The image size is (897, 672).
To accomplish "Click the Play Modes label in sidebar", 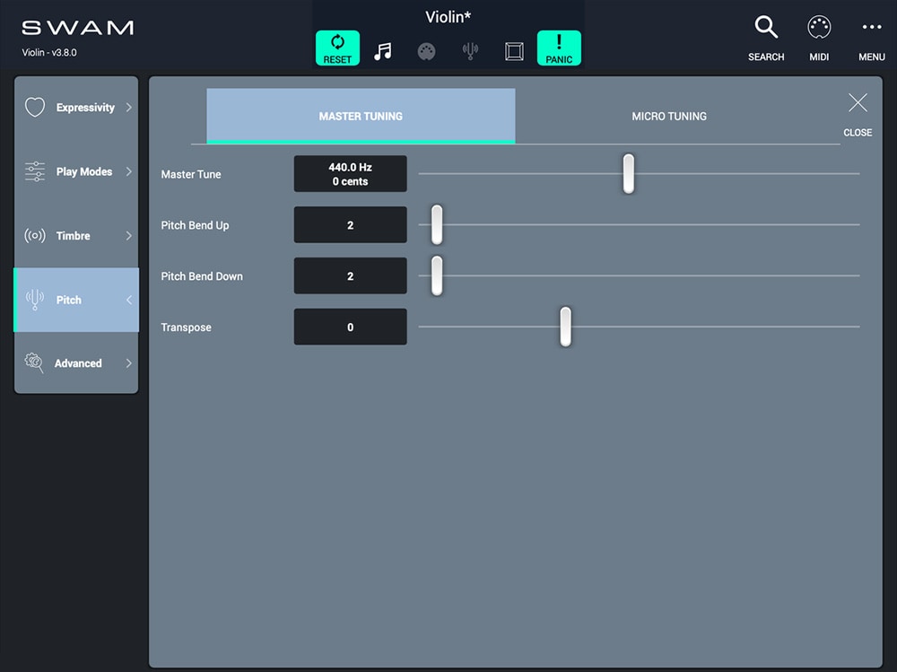I will [84, 171].
